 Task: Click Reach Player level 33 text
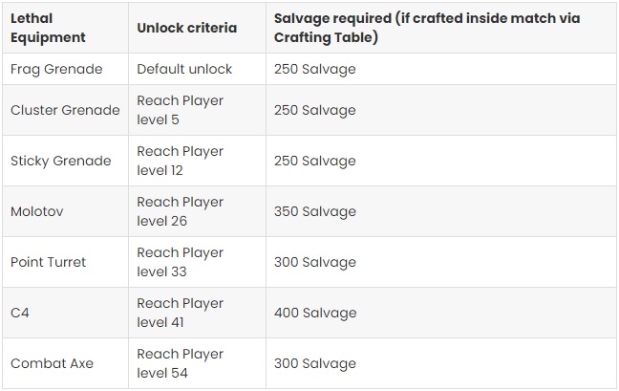(x=180, y=262)
